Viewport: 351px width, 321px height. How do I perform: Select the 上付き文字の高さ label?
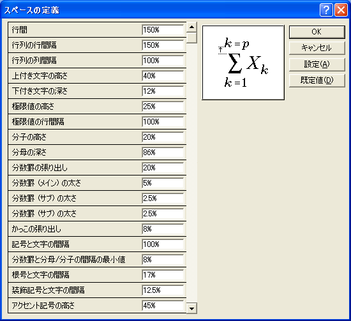pos(40,76)
